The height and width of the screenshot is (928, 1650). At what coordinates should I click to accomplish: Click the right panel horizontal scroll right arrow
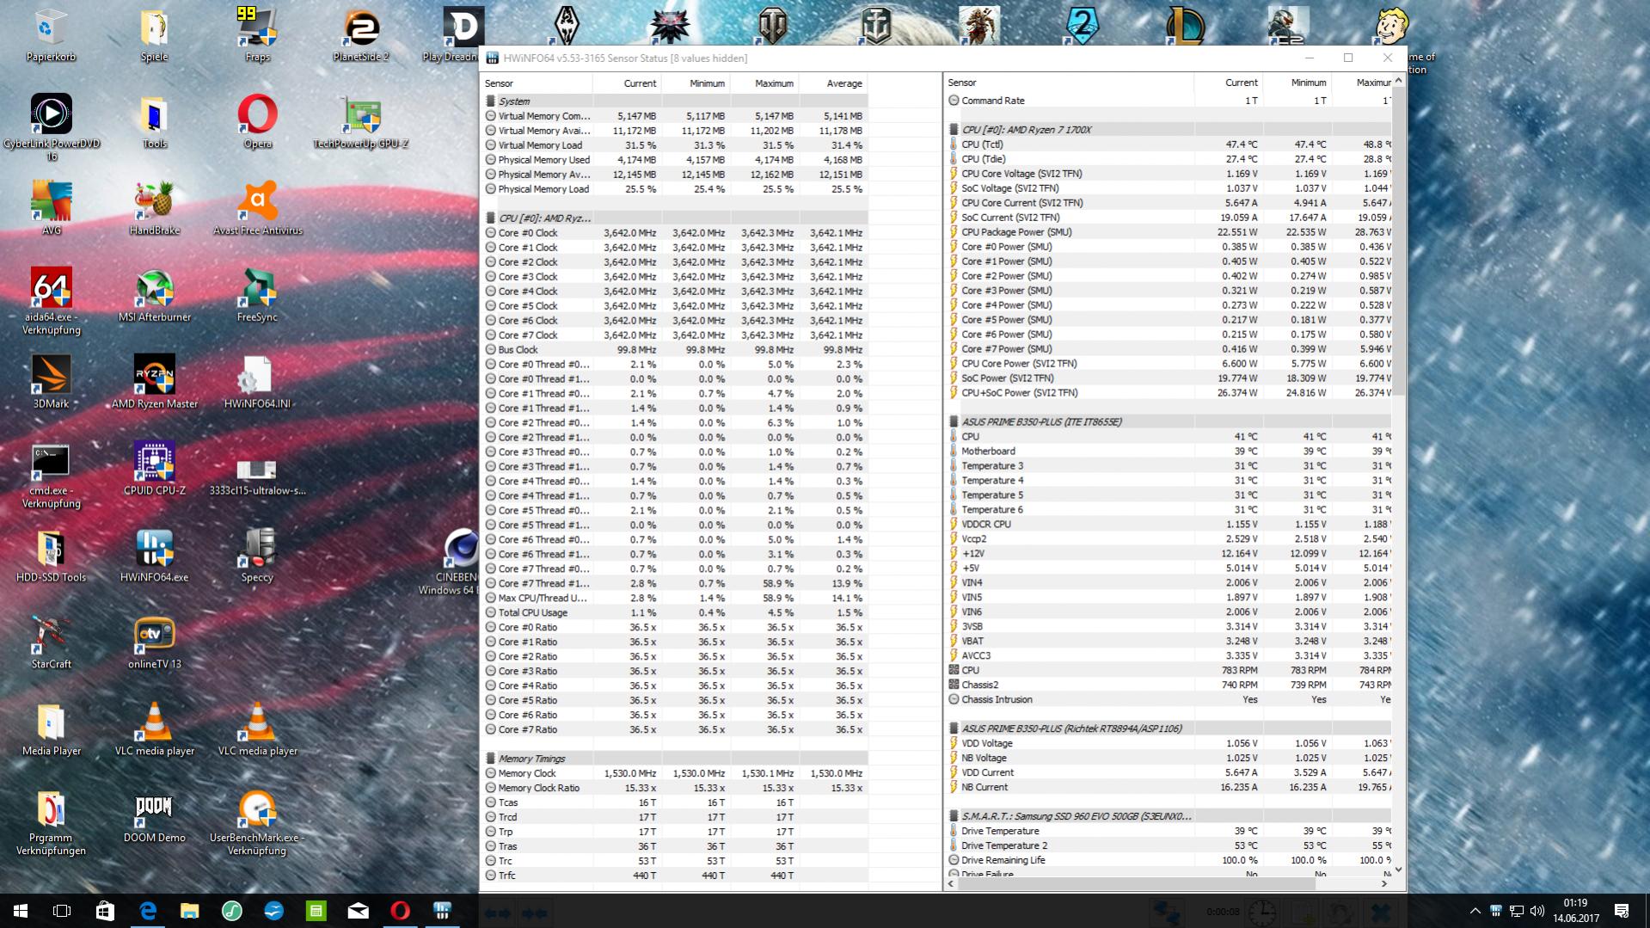(x=1384, y=883)
